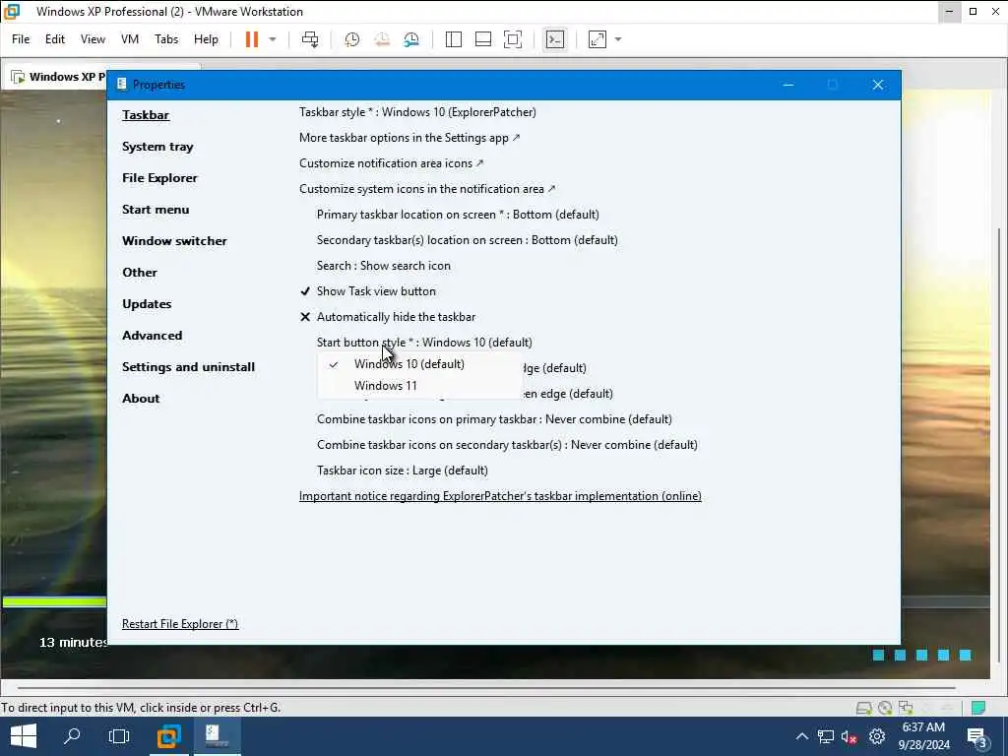Click the muted volume tray icon
This screenshot has height=756, width=1008.
850,736
